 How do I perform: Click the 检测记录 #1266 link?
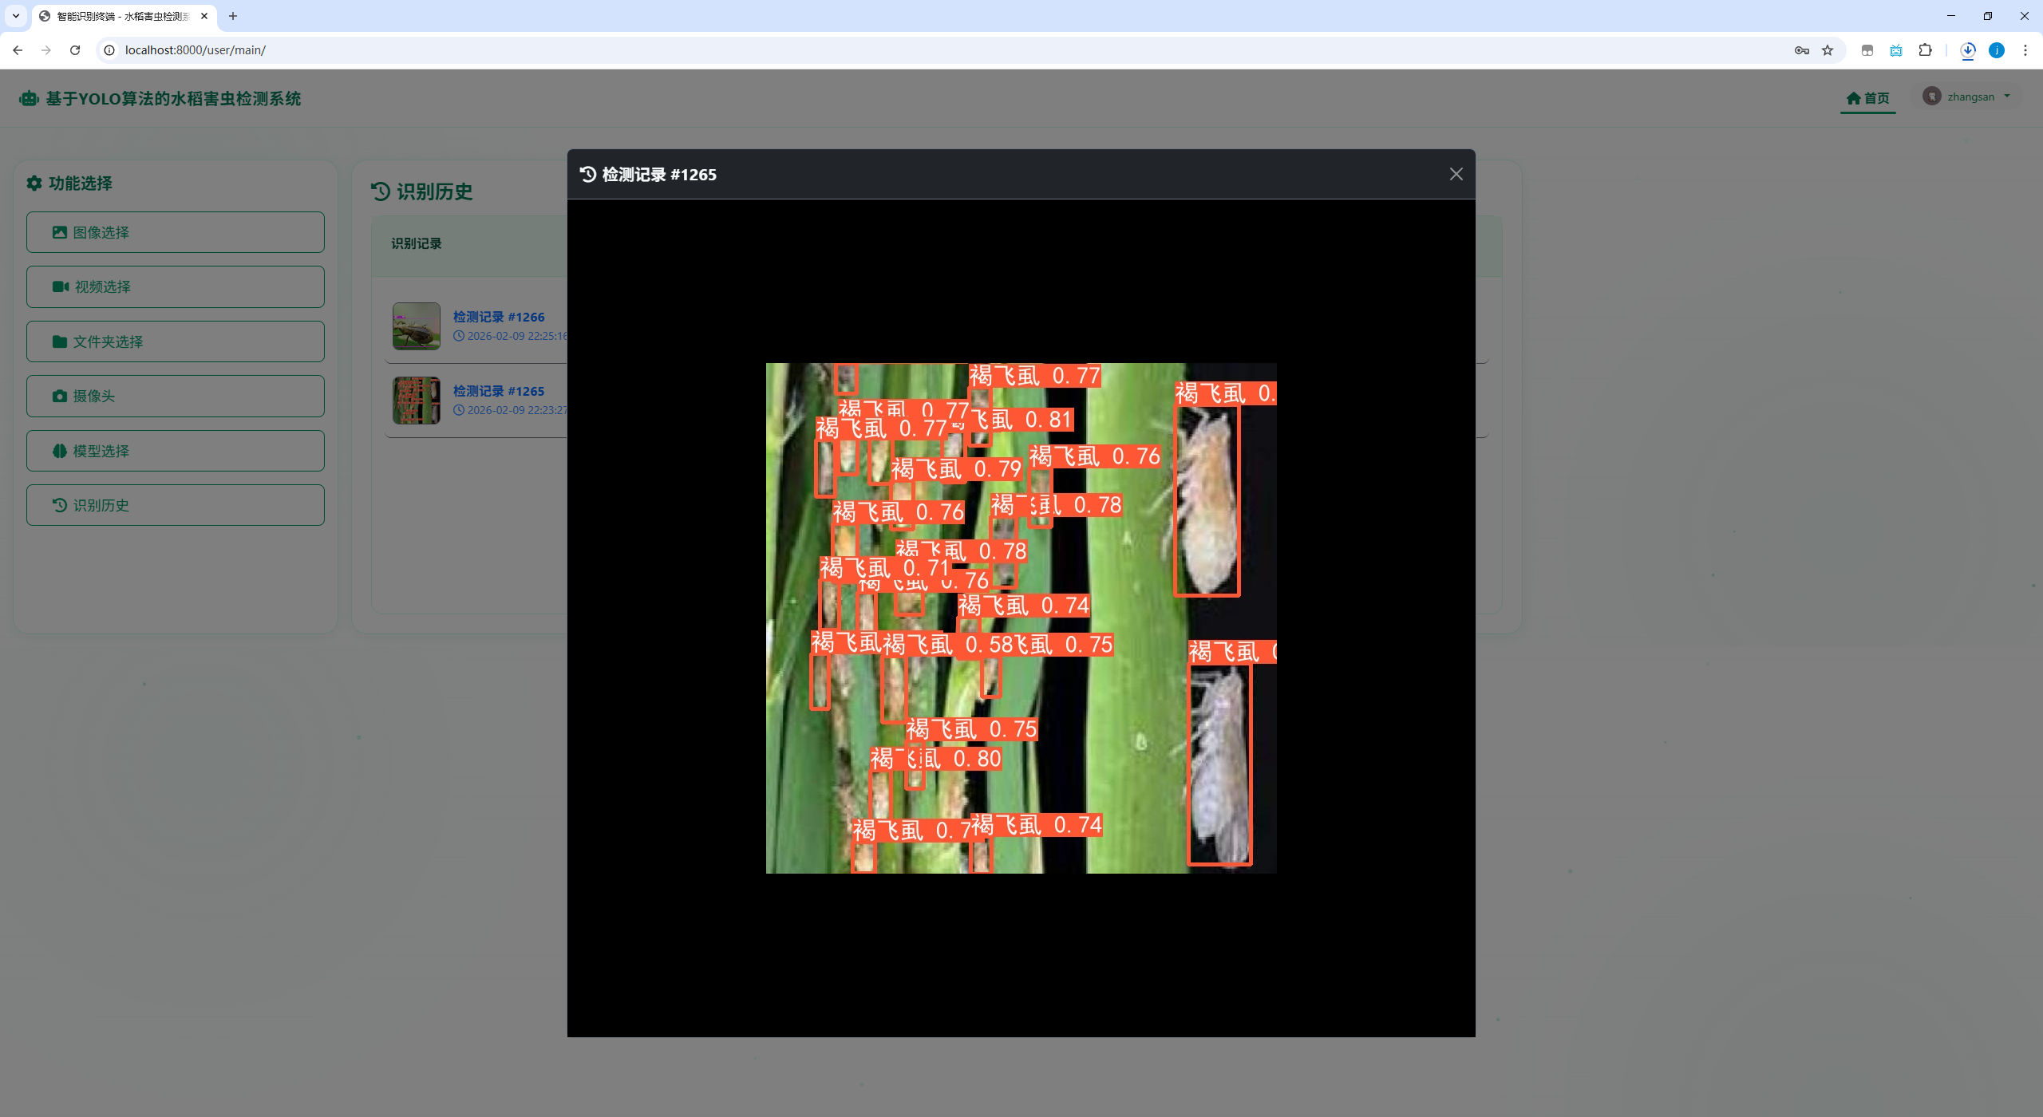(x=498, y=317)
